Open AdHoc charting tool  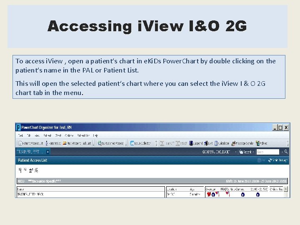pyautogui.click(x=262, y=143)
